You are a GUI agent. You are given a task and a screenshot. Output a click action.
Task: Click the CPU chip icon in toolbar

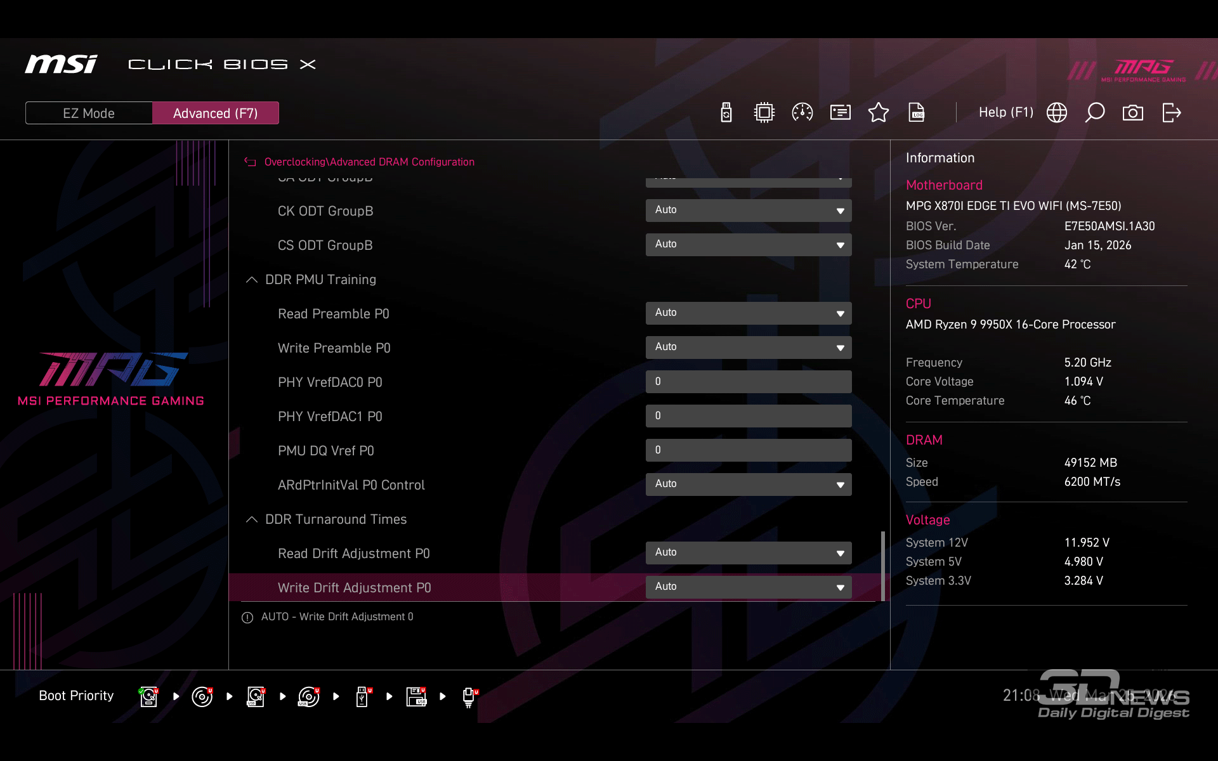click(x=764, y=113)
